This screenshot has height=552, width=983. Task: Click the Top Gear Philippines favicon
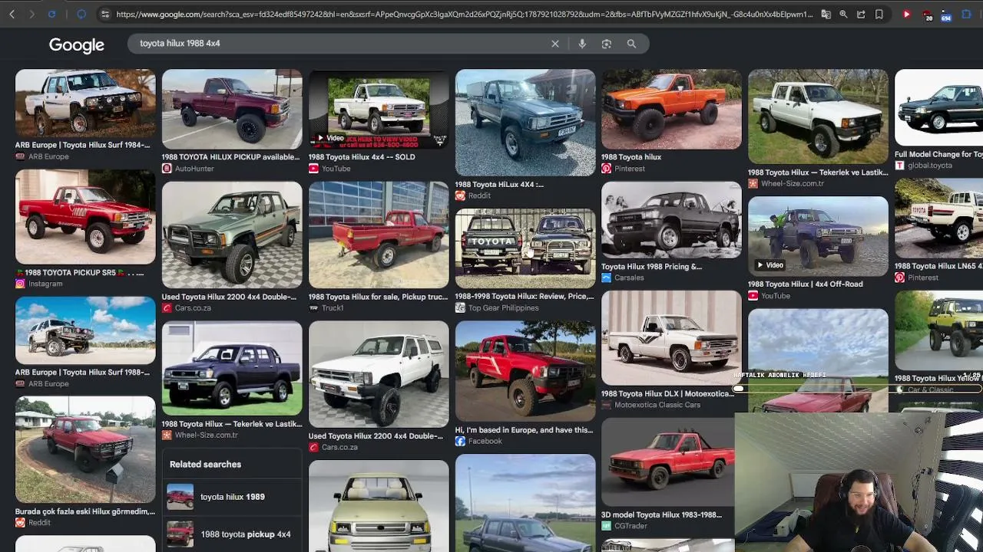pos(460,308)
